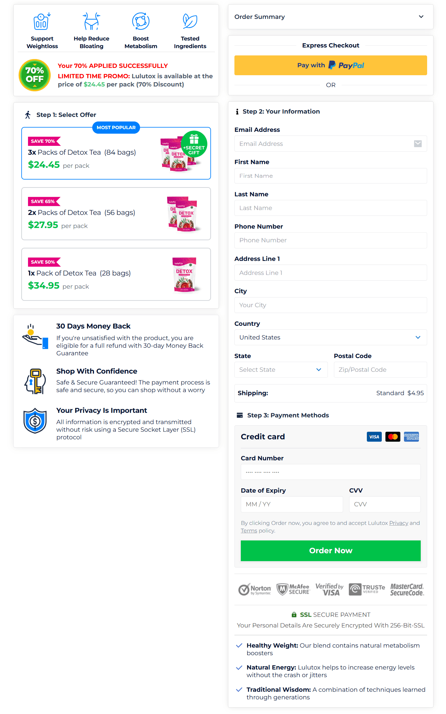446x714 pixels.
Task: Click the Help Reduce Bloating waist icon
Action: pos(91,22)
